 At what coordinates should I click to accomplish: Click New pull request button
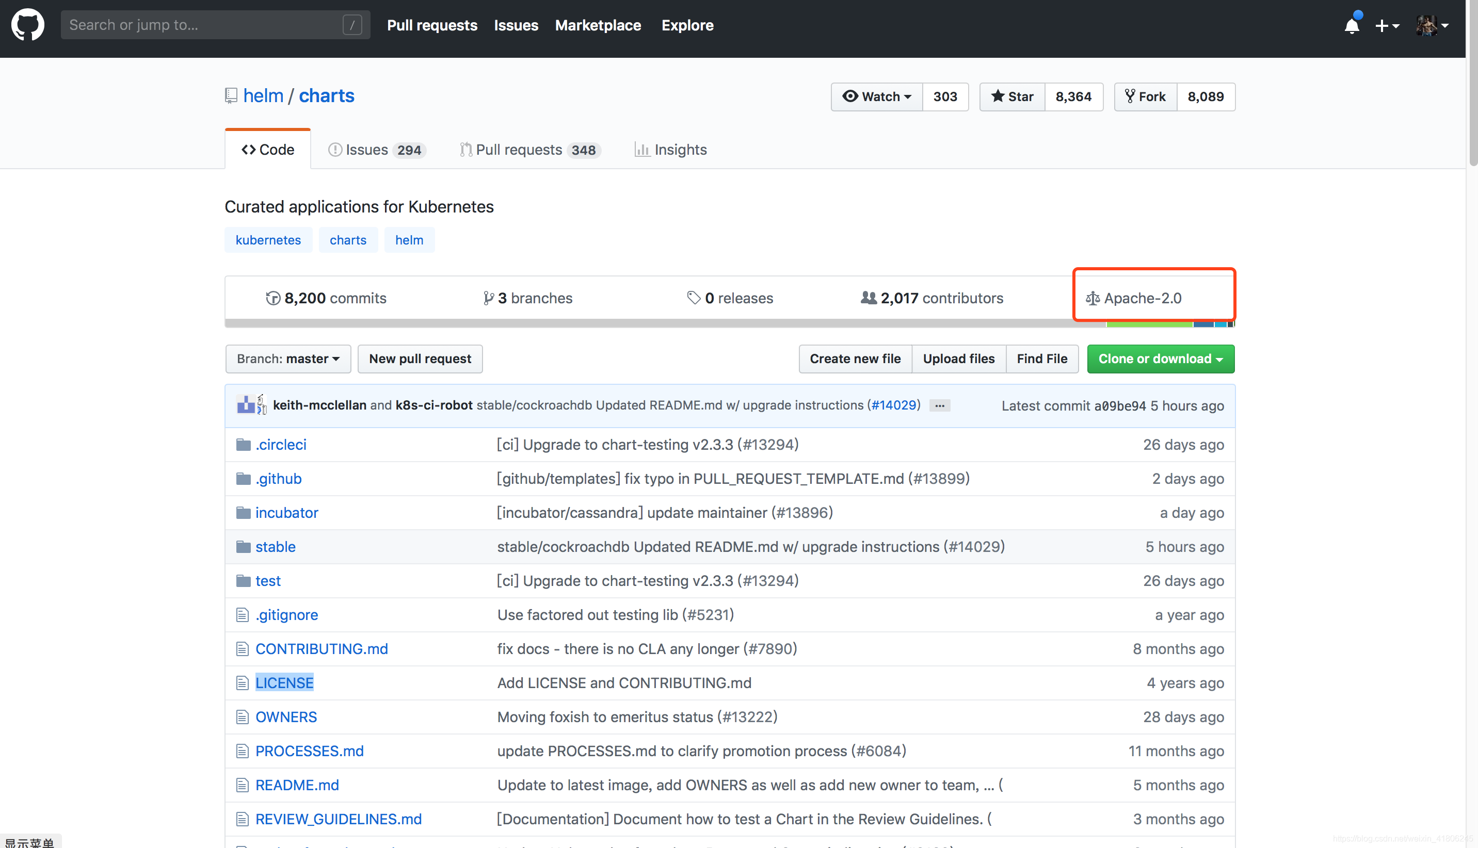[420, 359]
